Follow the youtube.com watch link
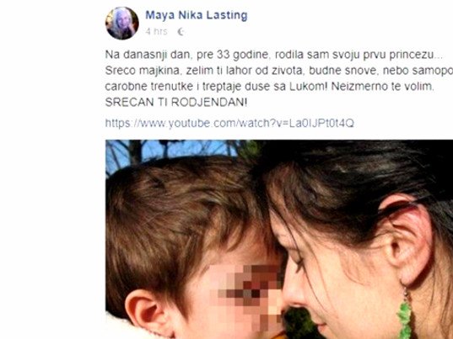 (x=229, y=124)
